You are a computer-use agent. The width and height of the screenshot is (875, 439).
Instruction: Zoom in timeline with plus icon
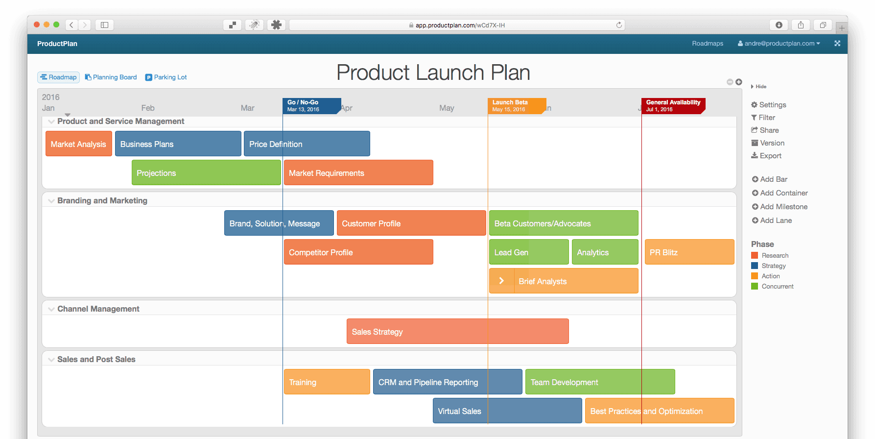[x=739, y=82]
